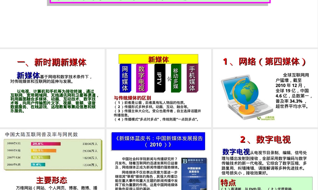Click text 18200万人
This screenshot has width=318, height=190.
tap(90, 158)
